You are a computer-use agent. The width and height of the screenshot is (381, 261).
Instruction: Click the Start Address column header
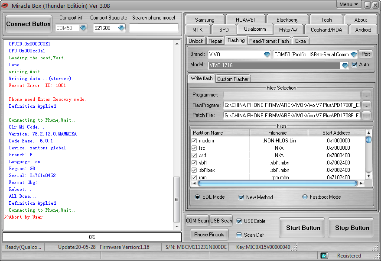click(x=336, y=133)
